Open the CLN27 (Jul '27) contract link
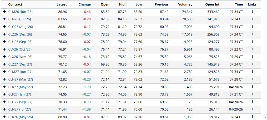 point(19,109)
